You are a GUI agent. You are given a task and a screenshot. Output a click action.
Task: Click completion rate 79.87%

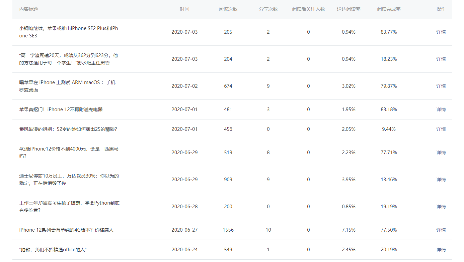point(389,86)
